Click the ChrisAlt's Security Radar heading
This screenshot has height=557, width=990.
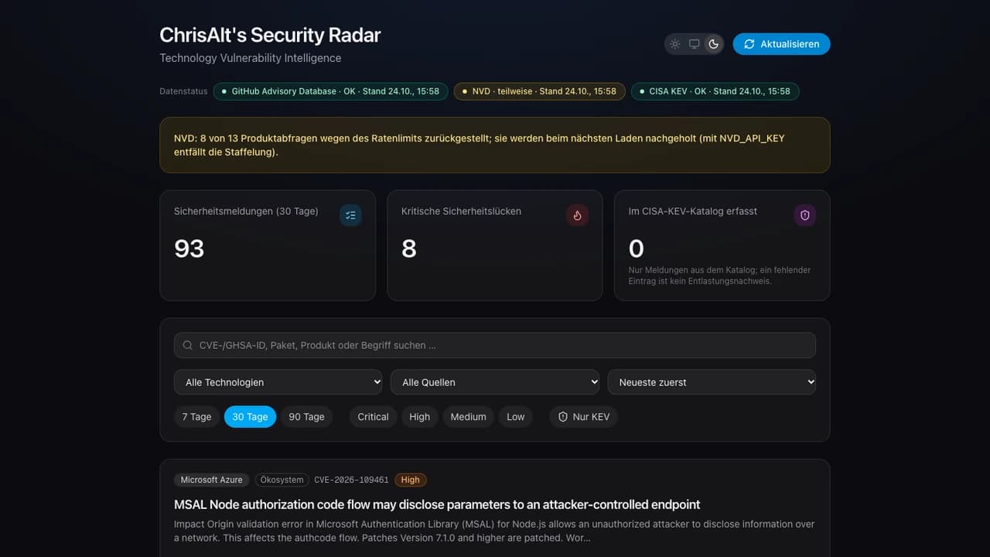tap(270, 35)
